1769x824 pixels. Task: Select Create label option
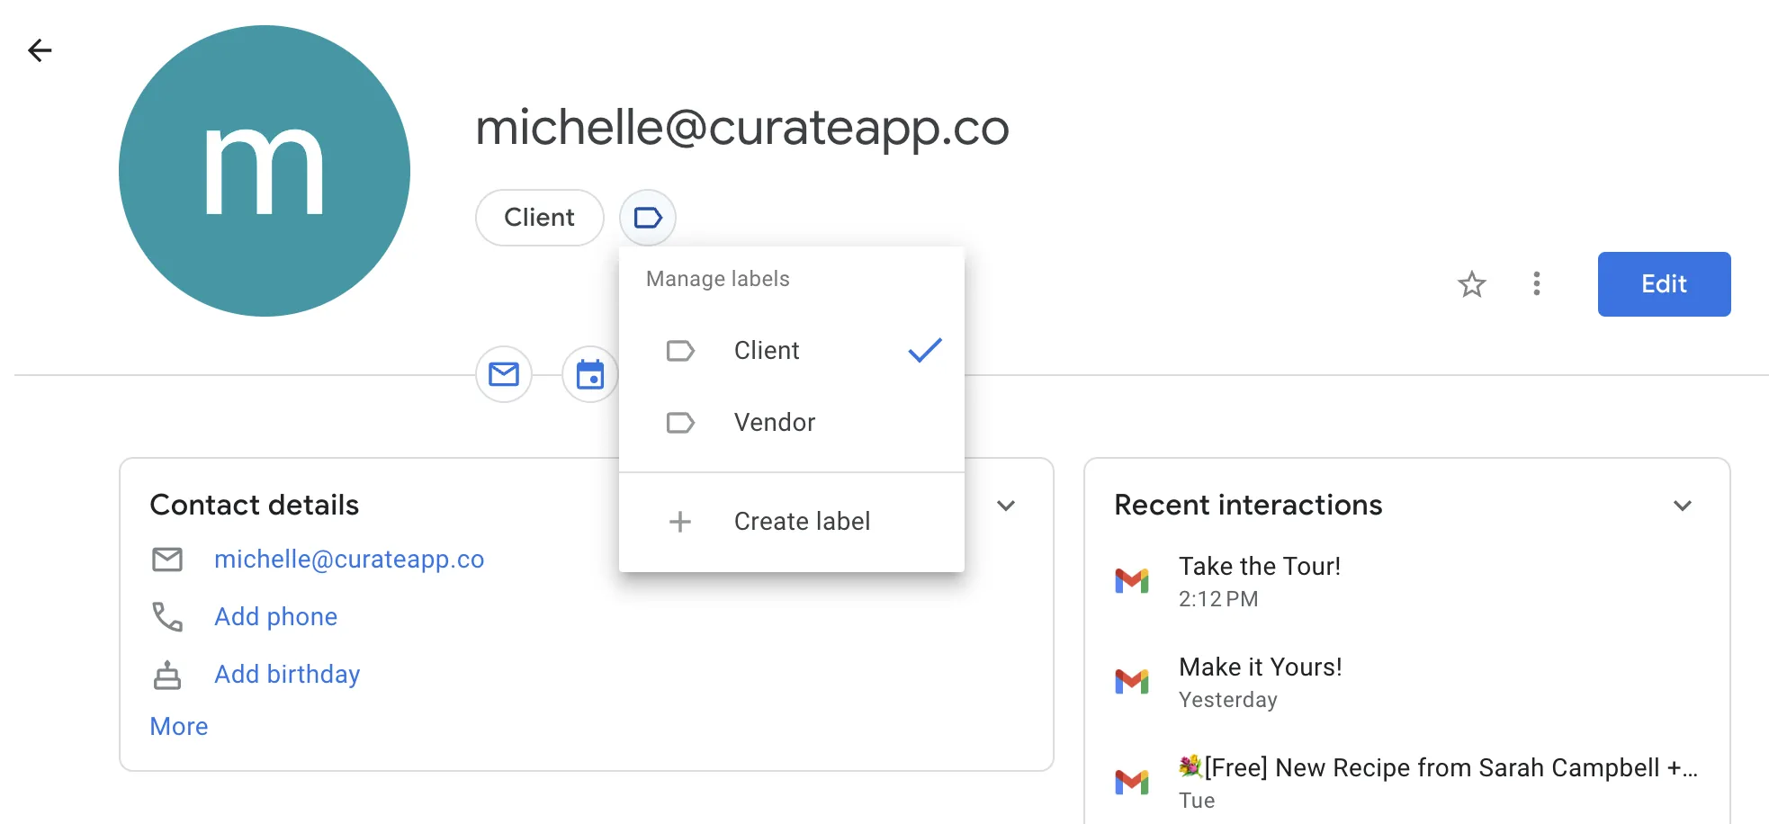[x=801, y=522]
